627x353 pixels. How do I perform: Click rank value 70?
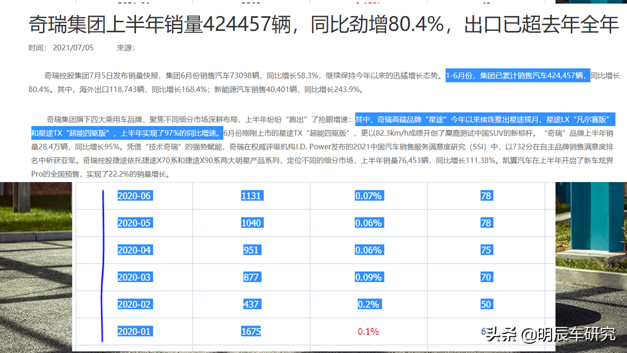click(486, 277)
